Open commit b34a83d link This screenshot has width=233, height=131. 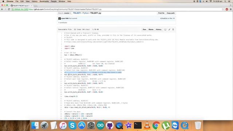[x=163, y=19]
